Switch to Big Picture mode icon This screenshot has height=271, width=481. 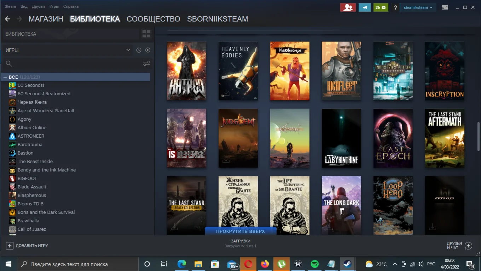click(445, 7)
